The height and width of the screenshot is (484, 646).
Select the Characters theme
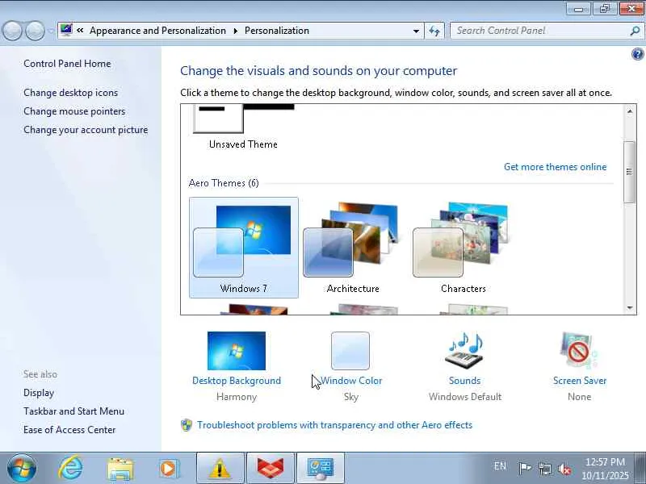(463, 248)
